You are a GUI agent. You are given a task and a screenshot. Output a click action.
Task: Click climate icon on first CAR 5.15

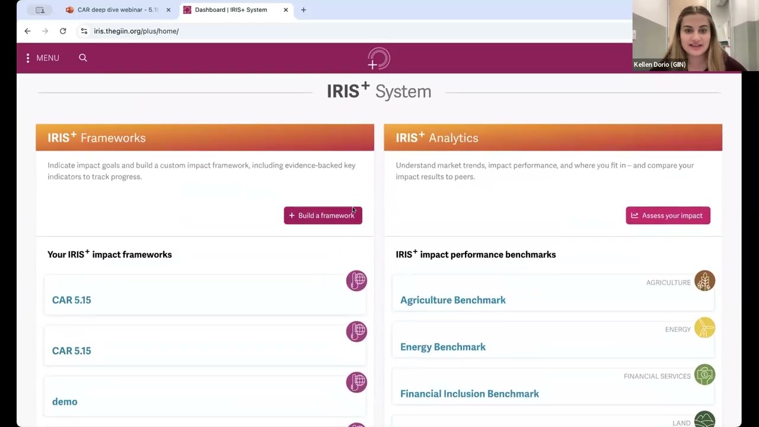pos(356,281)
